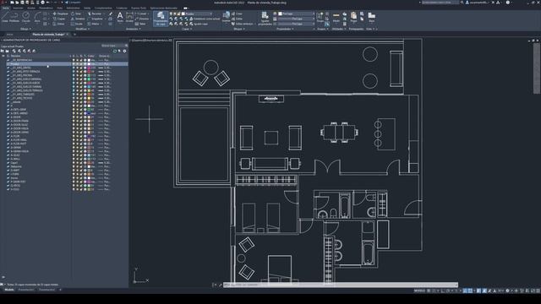Viewport: 541px width, 304px height.
Task: Click the command line input field
Action: click(341, 285)
